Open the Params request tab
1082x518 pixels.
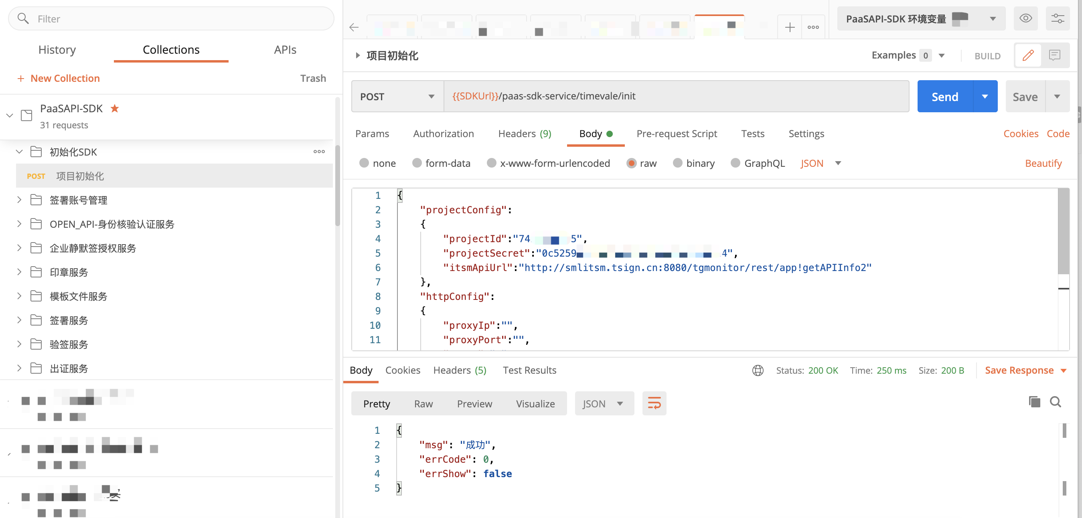pyautogui.click(x=372, y=134)
